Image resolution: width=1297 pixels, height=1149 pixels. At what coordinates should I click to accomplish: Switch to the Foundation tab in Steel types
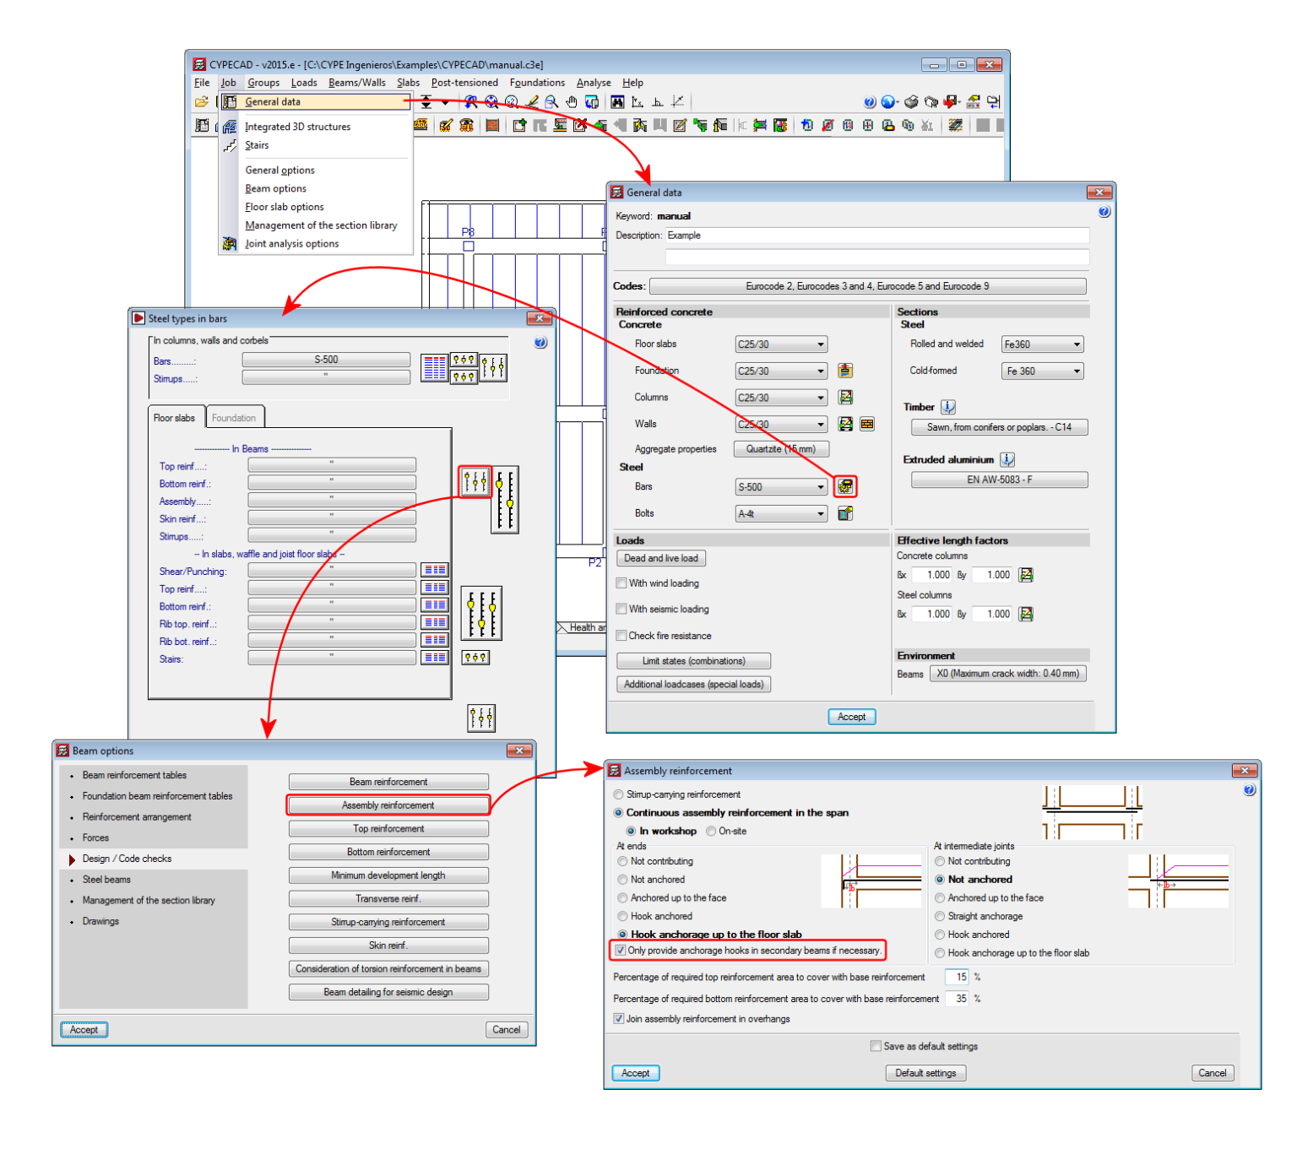(235, 417)
